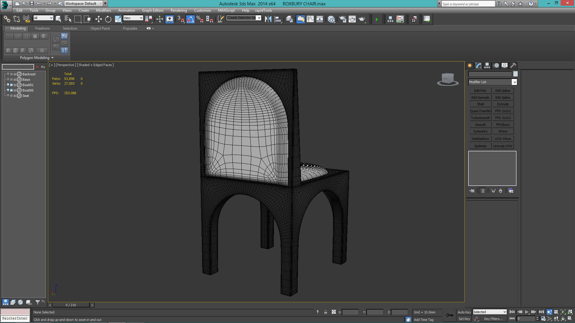Click Bind to Space Warp icon
Viewport: 575px width, 323px height.
click(26, 19)
